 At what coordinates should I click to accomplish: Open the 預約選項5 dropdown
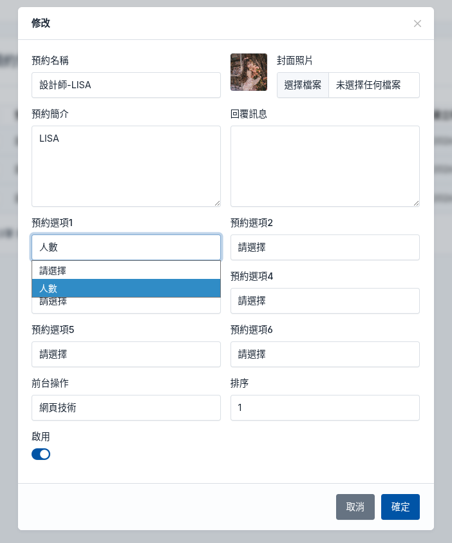click(126, 354)
